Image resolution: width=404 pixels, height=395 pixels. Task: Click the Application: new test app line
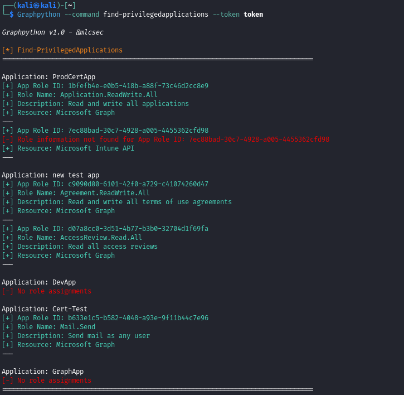coord(50,175)
